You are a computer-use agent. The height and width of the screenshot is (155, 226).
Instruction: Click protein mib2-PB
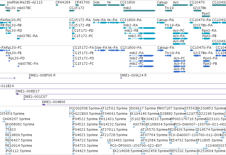136,58
